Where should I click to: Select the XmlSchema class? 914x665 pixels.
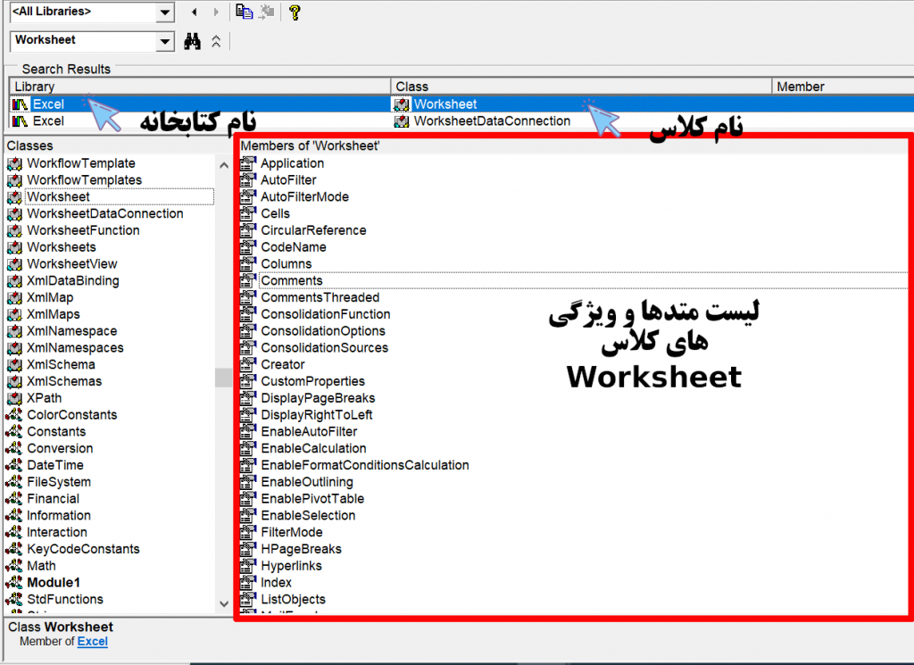61,365
